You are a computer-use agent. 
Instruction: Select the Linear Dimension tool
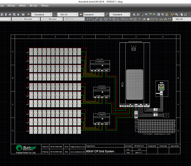[x=89, y=19]
